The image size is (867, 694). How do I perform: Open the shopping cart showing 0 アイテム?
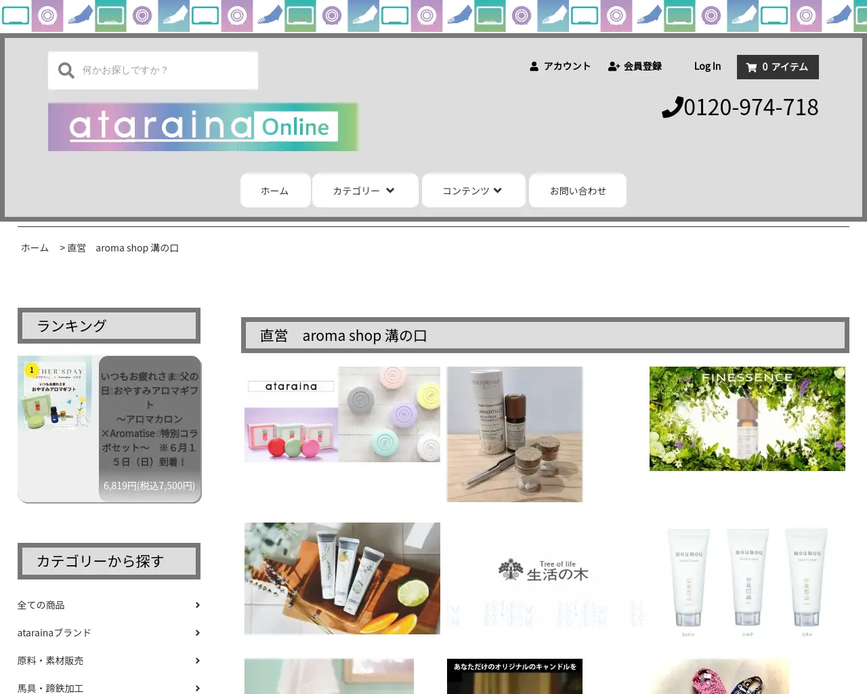(778, 66)
